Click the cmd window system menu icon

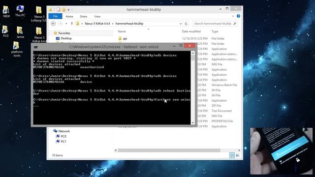tap(35, 47)
